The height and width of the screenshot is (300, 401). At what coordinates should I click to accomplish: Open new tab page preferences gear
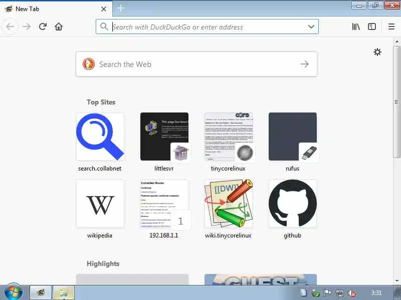coord(377,52)
